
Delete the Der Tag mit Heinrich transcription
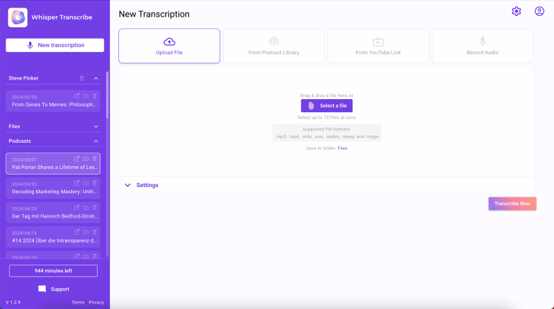point(95,207)
